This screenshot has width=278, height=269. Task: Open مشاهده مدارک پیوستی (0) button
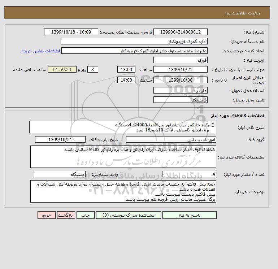(x=129, y=215)
